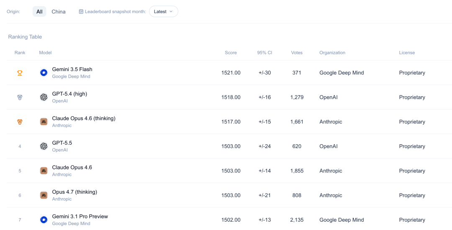Click the gold trophy rank icon
The image size is (452, 230).
(x=20, y=73)
